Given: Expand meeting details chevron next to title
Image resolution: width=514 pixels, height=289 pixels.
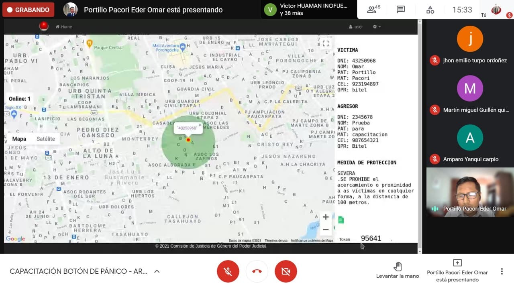Looking at the screenshot, I should [x=157, y=271].
